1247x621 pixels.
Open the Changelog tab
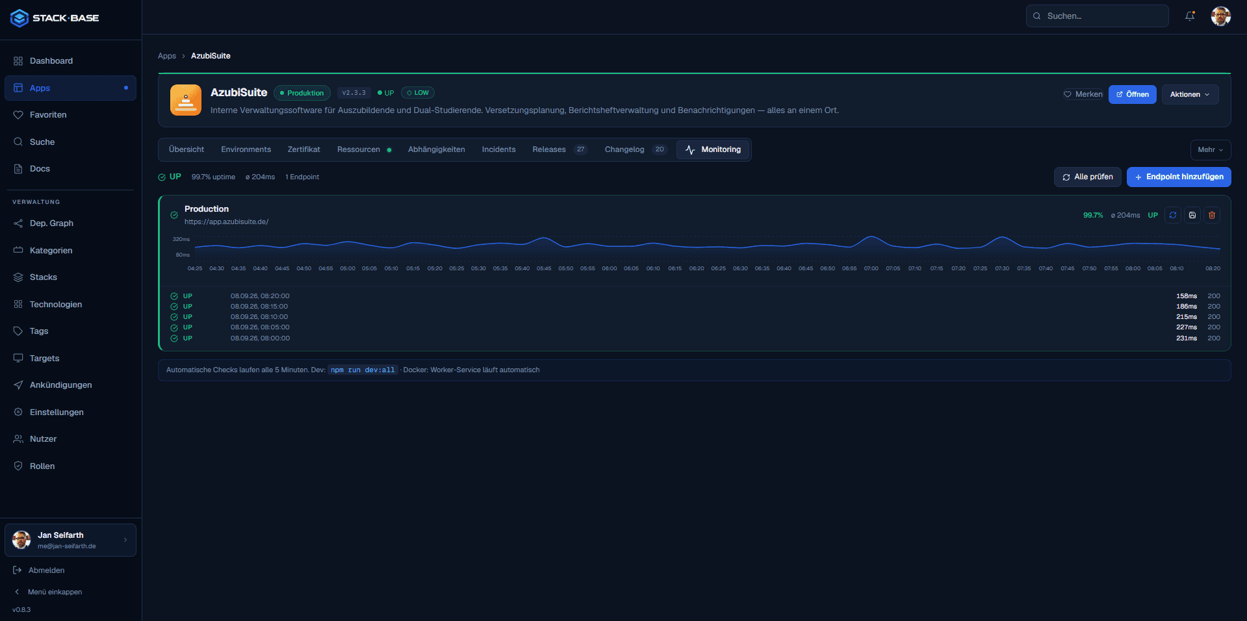pyautogui.click(x=635, y=149)
